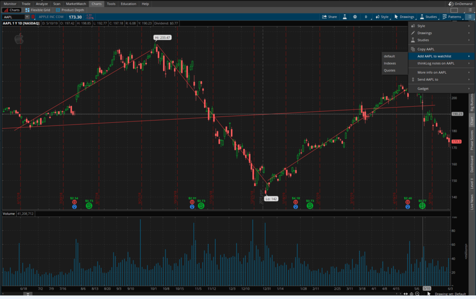The width and height of the screenshot is (476, 299).
Task: Choose Quotes watchlist from submenu
Action: [x=390, y=70]
